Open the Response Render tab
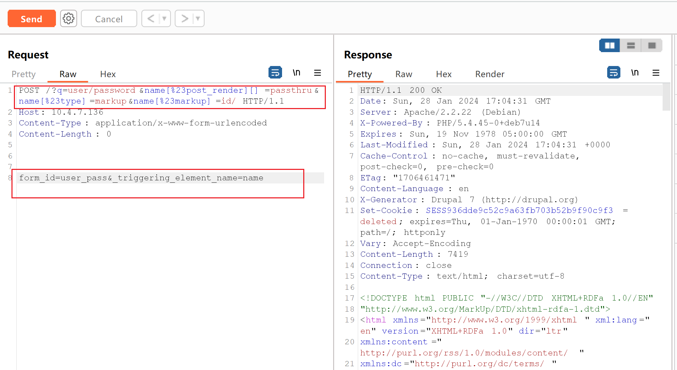This screenshot has width=677, height=370. pyautogui.click(x=489, y=74)
